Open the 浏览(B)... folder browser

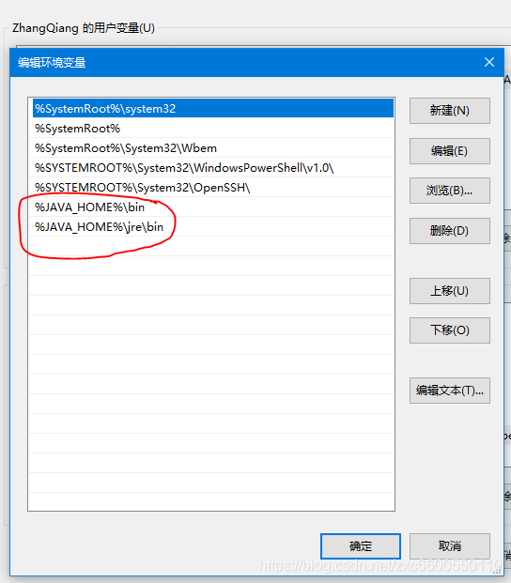coord(450,191)
